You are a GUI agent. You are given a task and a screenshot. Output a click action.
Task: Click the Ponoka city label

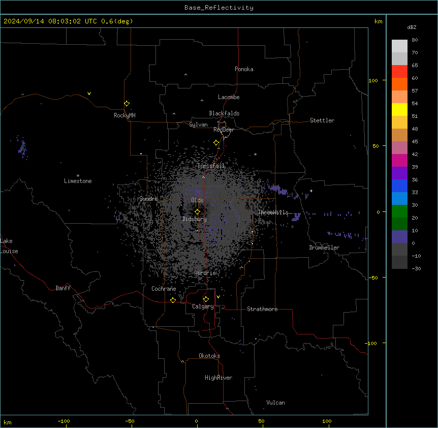pyautogui.click(x=244, y=69)
